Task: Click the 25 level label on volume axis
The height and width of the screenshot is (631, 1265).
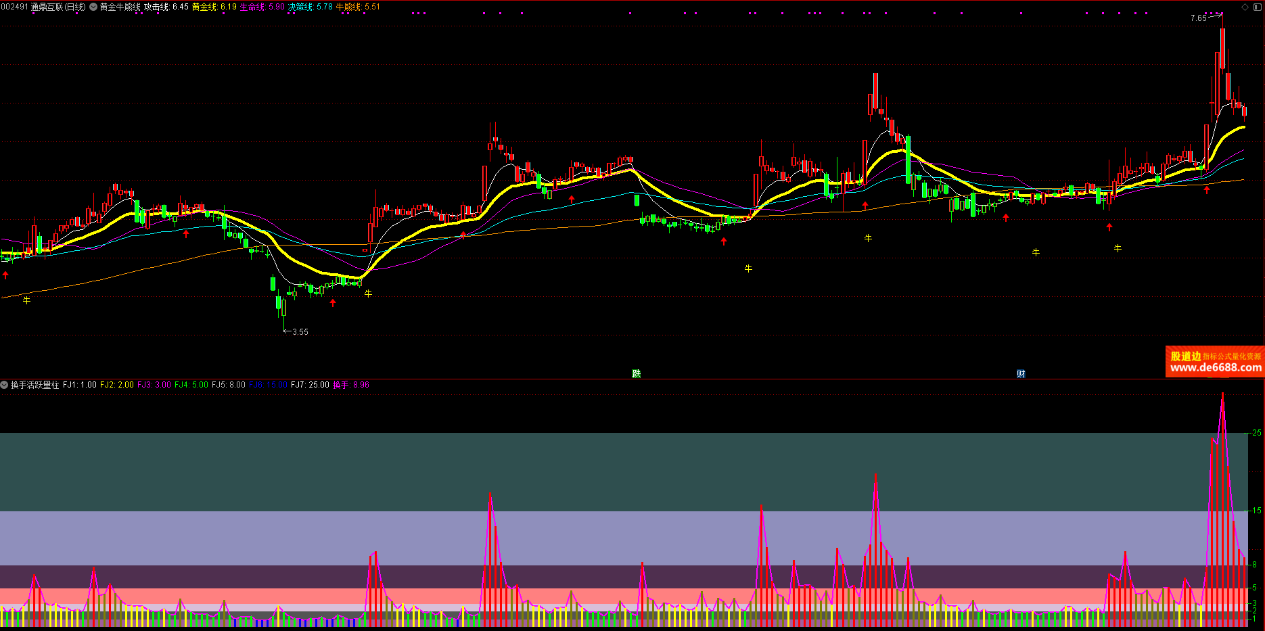Action: [x=1256, y=433]
